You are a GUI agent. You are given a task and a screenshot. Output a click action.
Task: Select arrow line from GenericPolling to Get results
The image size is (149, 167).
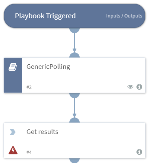click(x=74, y=108)
